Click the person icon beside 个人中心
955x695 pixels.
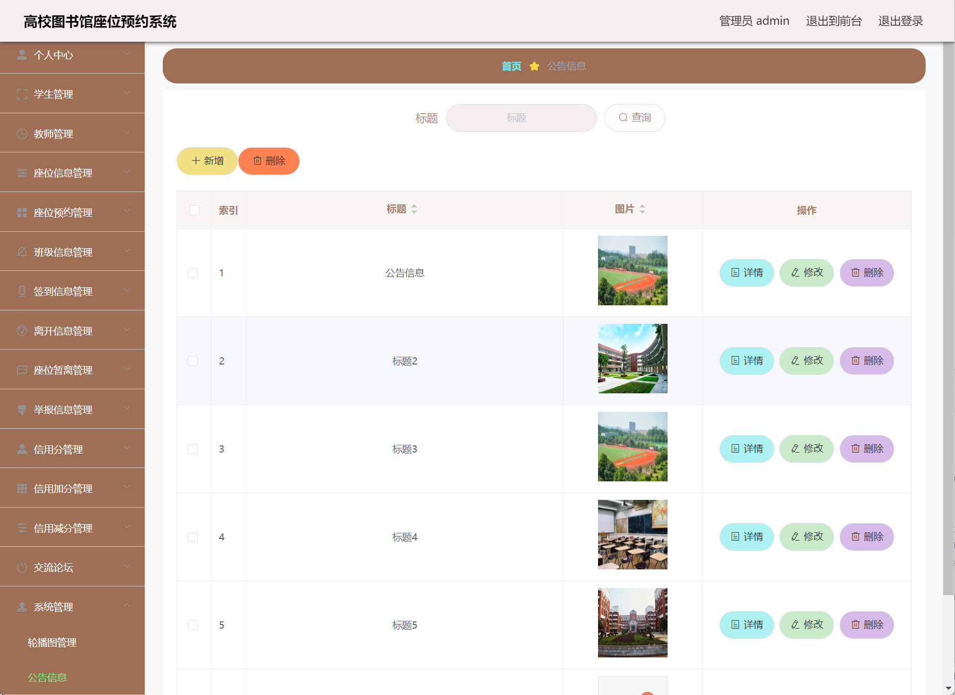point(22,55)
